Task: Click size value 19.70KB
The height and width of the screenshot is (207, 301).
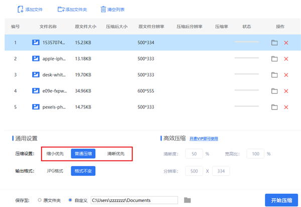Action: click(83, 75)
